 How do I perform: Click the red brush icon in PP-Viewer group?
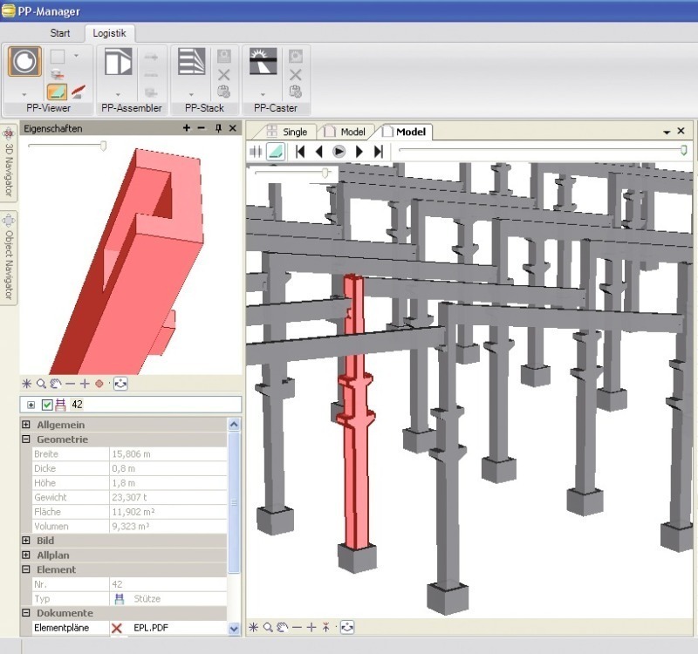pos(78,92)
